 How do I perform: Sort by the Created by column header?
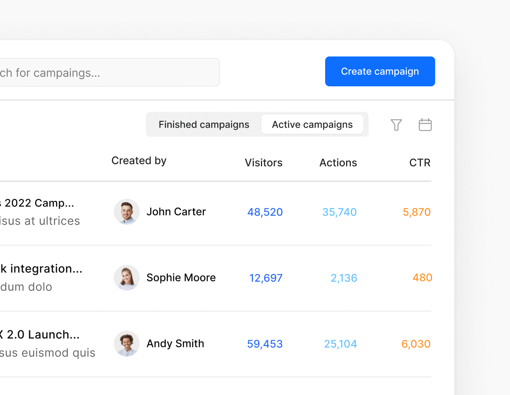pos(139,160)
